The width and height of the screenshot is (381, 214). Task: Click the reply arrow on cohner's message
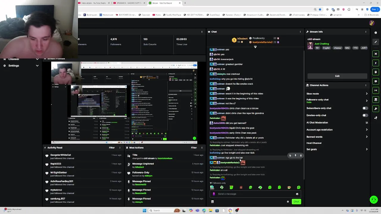click(x=290, y=155)
